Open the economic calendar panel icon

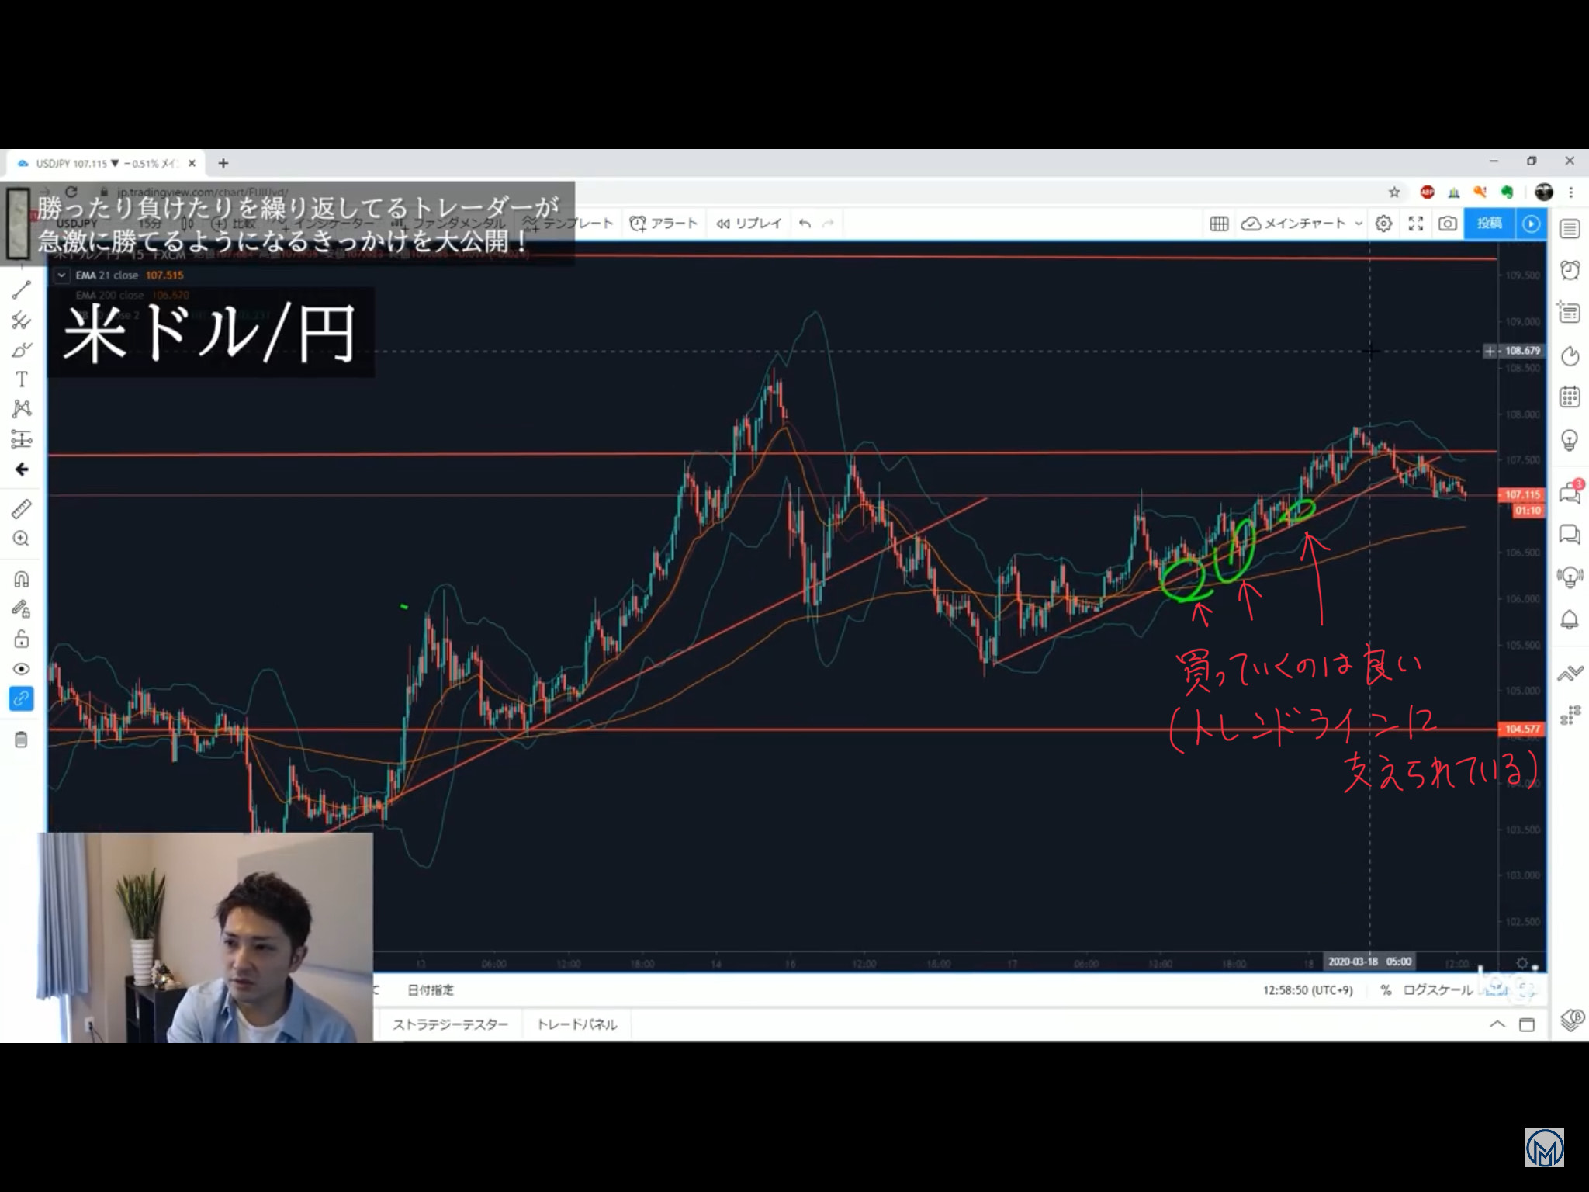pyautogui.click(x=1570, y=397)
